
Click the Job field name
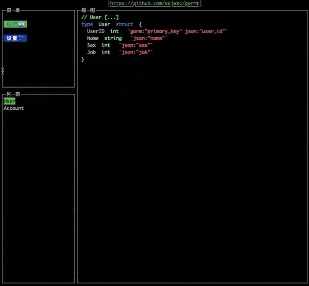[91, 53]
